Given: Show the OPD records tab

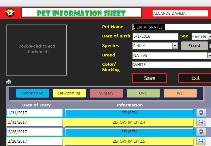Looking at the screenshot, I should (x=143, y=93).
